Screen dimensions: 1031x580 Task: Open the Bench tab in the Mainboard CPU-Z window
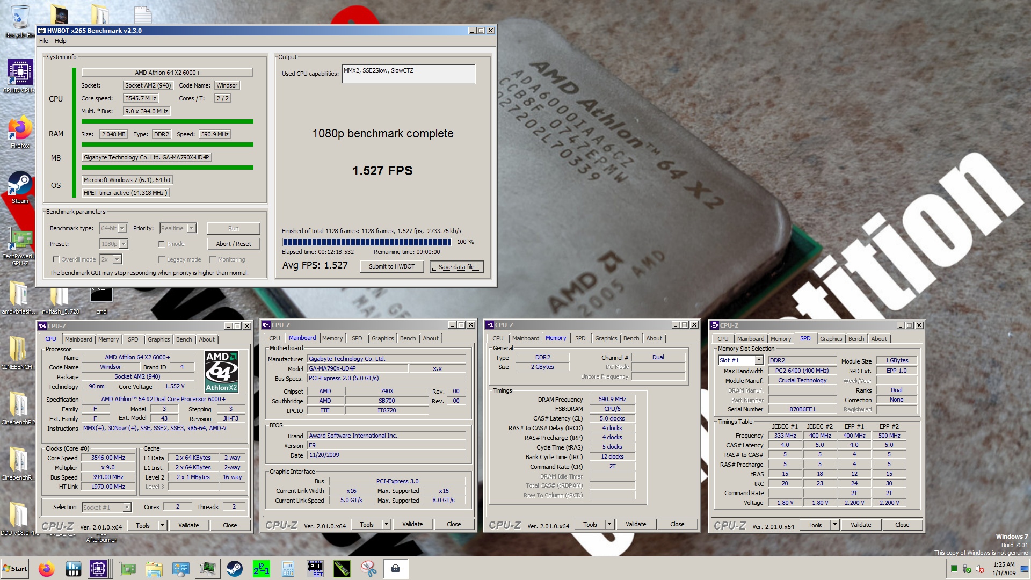[408, 338]
